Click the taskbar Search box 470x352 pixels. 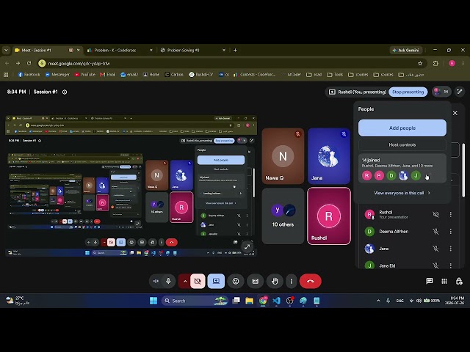(x=195, y=301)
